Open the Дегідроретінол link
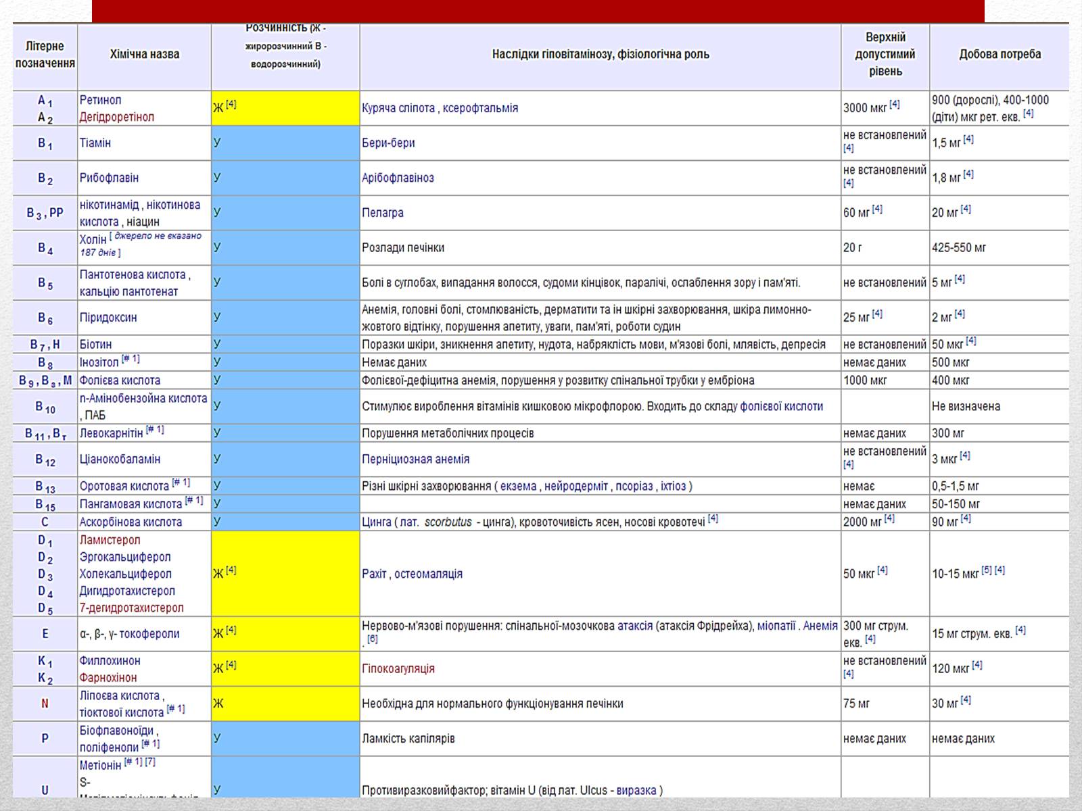1082x811 pixels. point(117,117)
